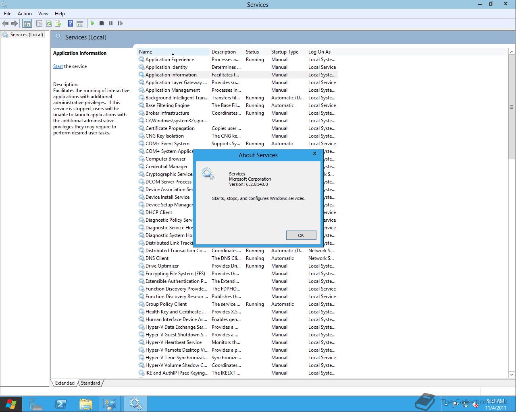Open the View menu
The image size is (516, 412).
click(x=43, y=13)
